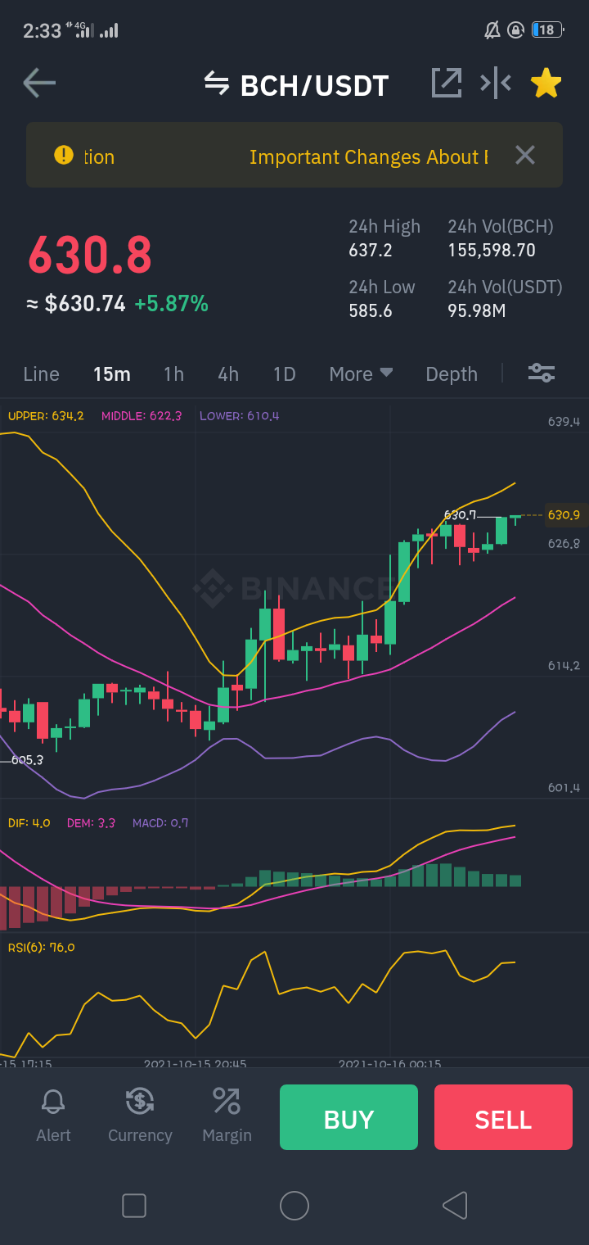Select the 1D interval tab

pos(284,373)
